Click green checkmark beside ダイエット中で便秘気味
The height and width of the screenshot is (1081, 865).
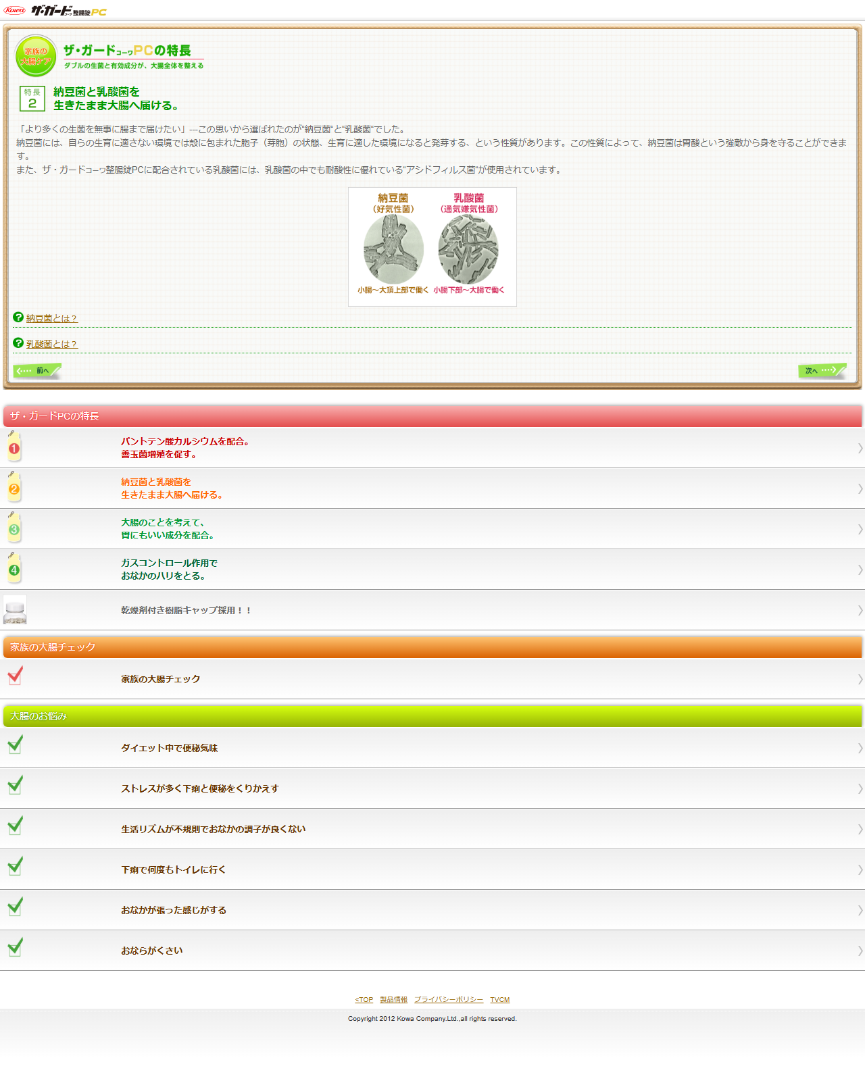15,745
